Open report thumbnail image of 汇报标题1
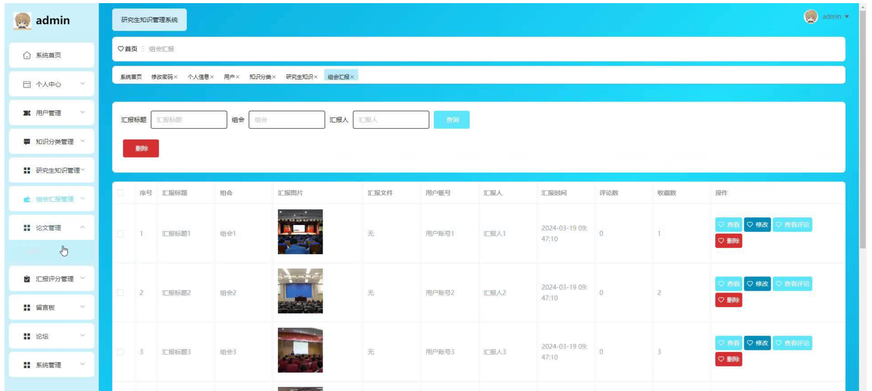Viewport: 872px width, 391px height. pos(300,232)
